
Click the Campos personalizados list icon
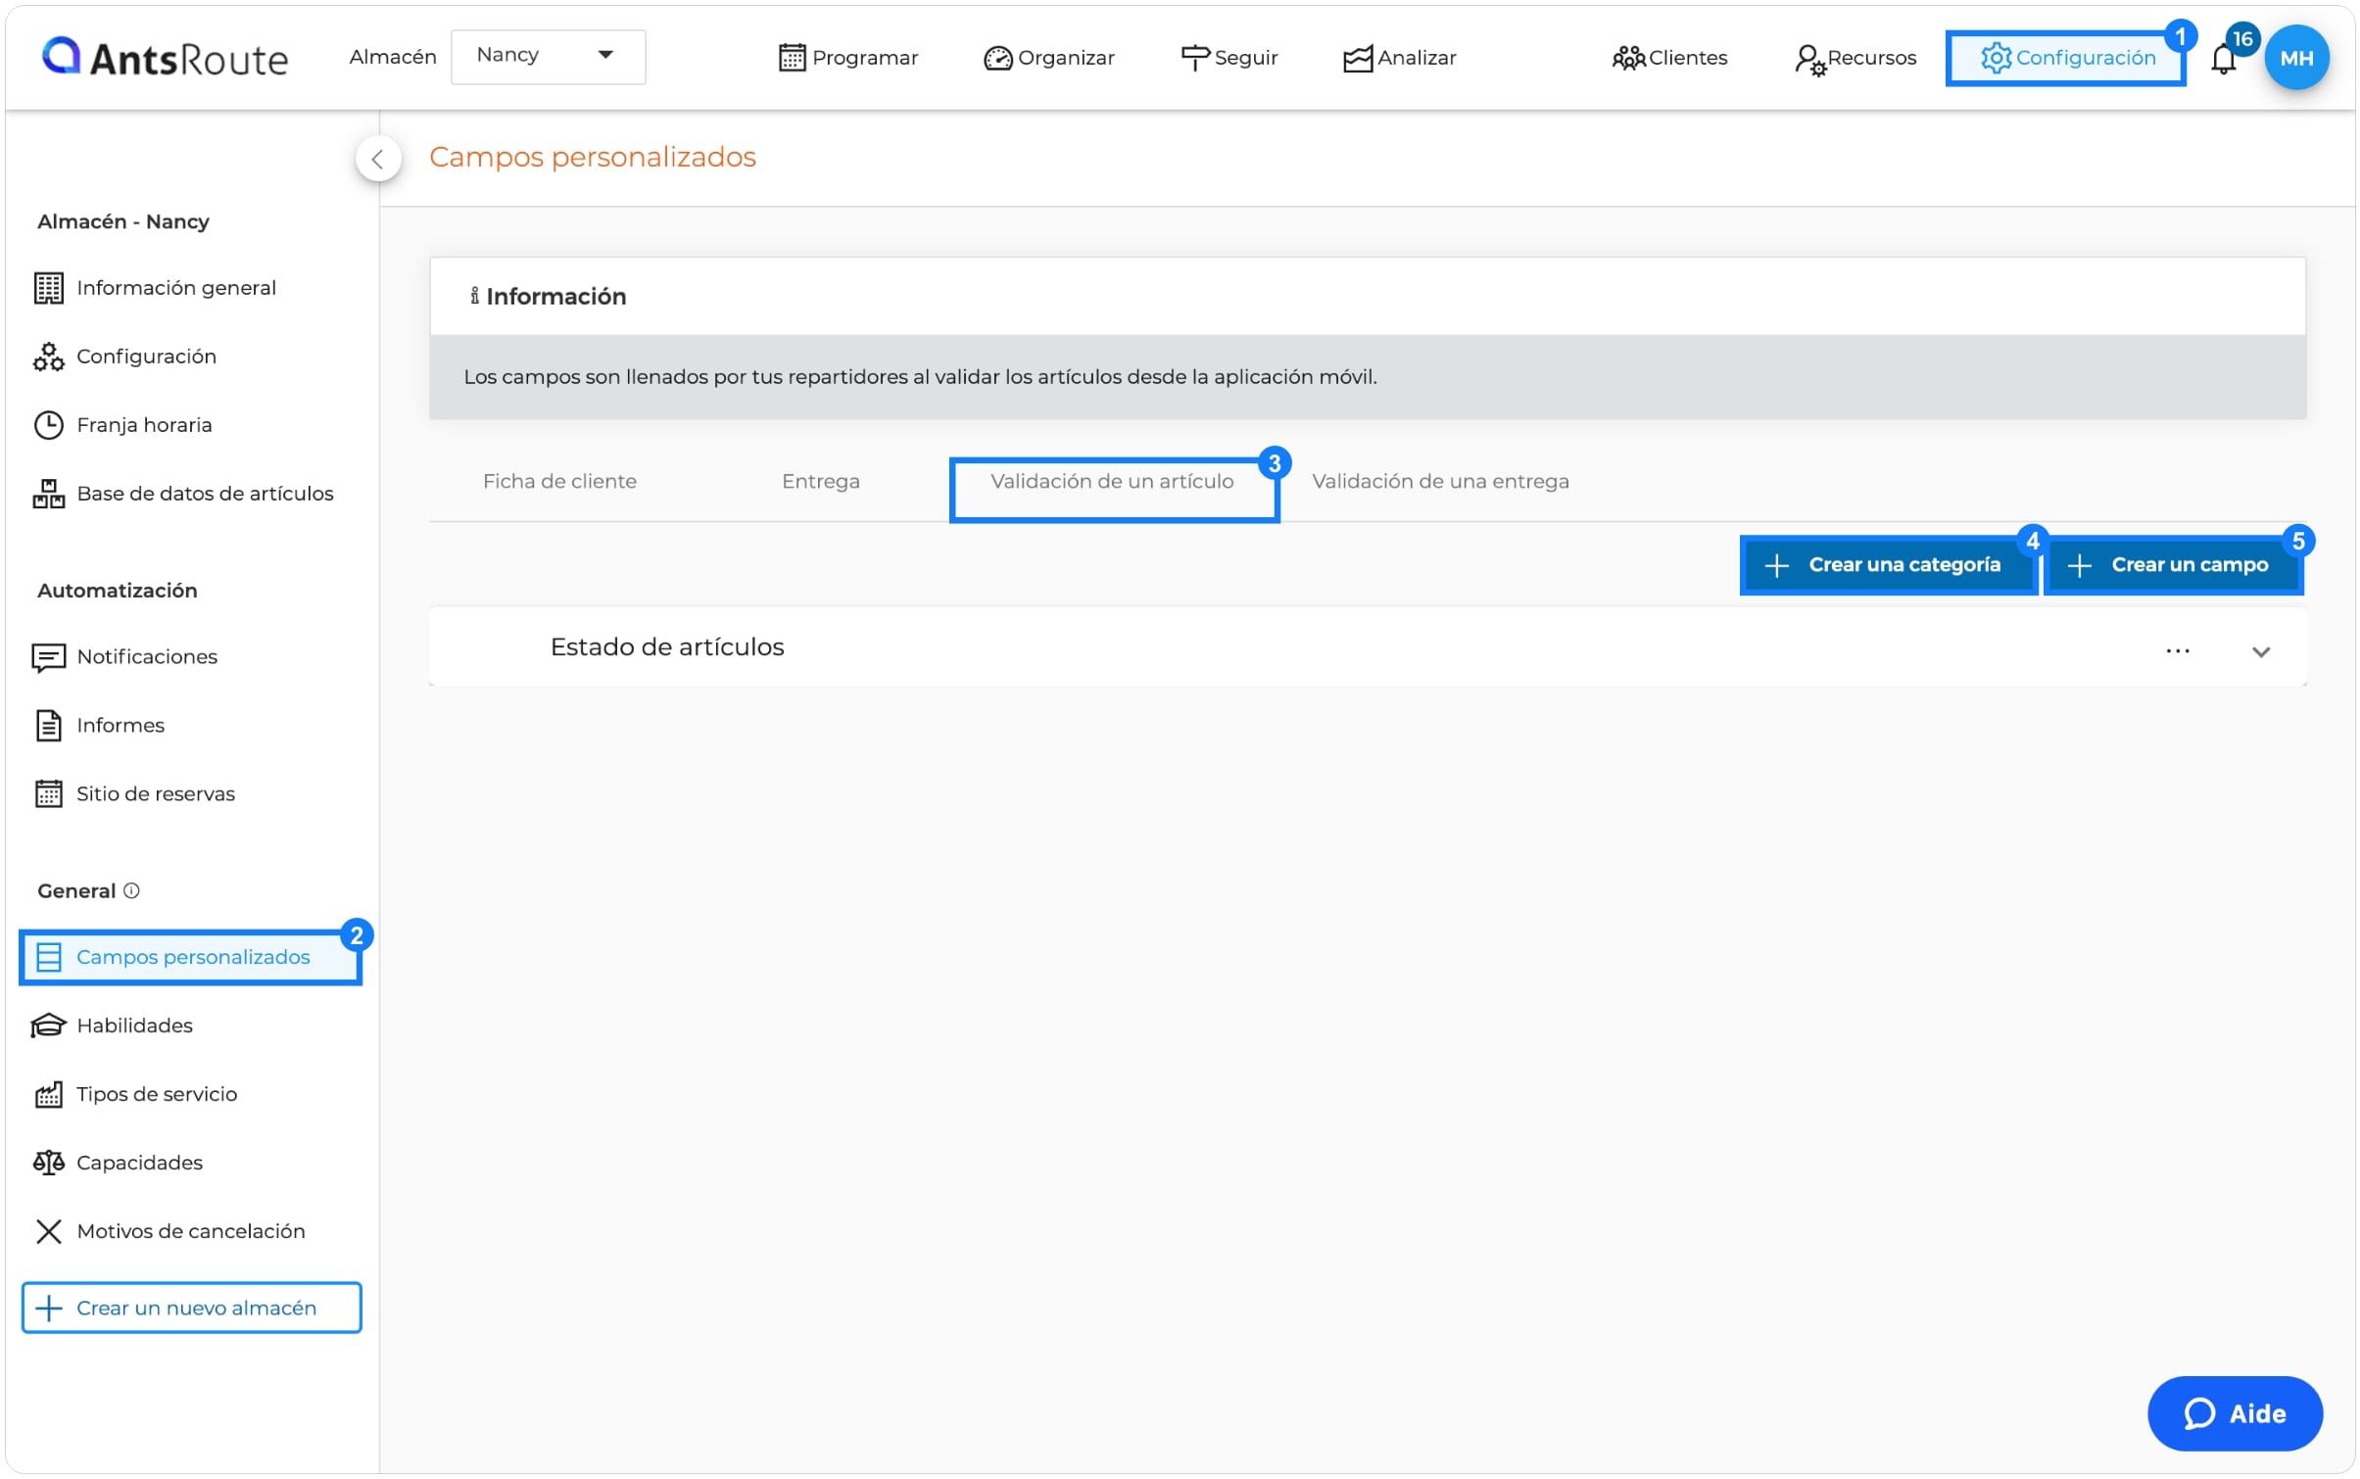tap(48, 958)
